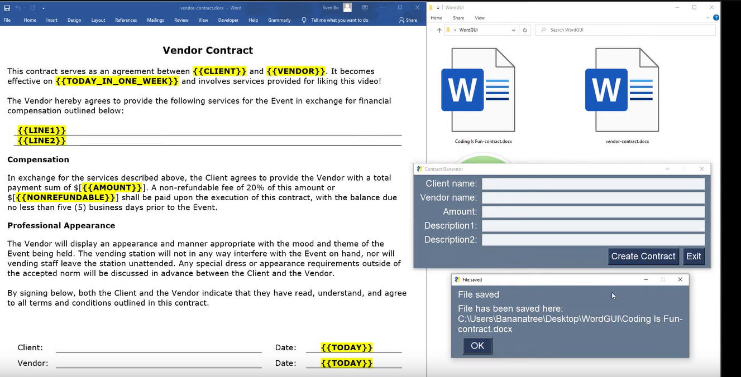The image size is (741, 377).
Task: Open the address bar history dropdown
Action: point(514,30)
